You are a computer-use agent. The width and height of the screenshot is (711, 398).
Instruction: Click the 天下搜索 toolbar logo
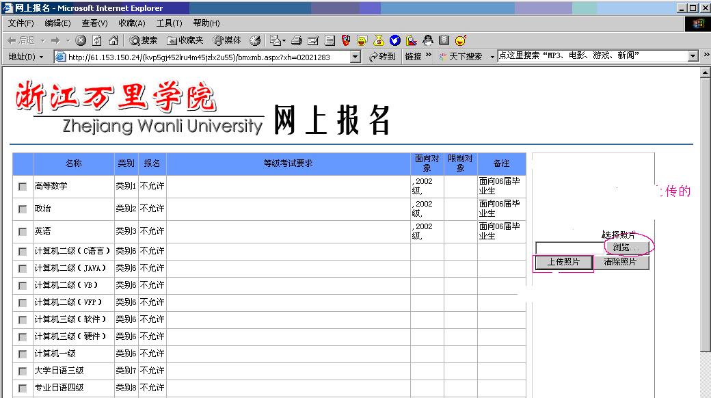coord(460,57)
